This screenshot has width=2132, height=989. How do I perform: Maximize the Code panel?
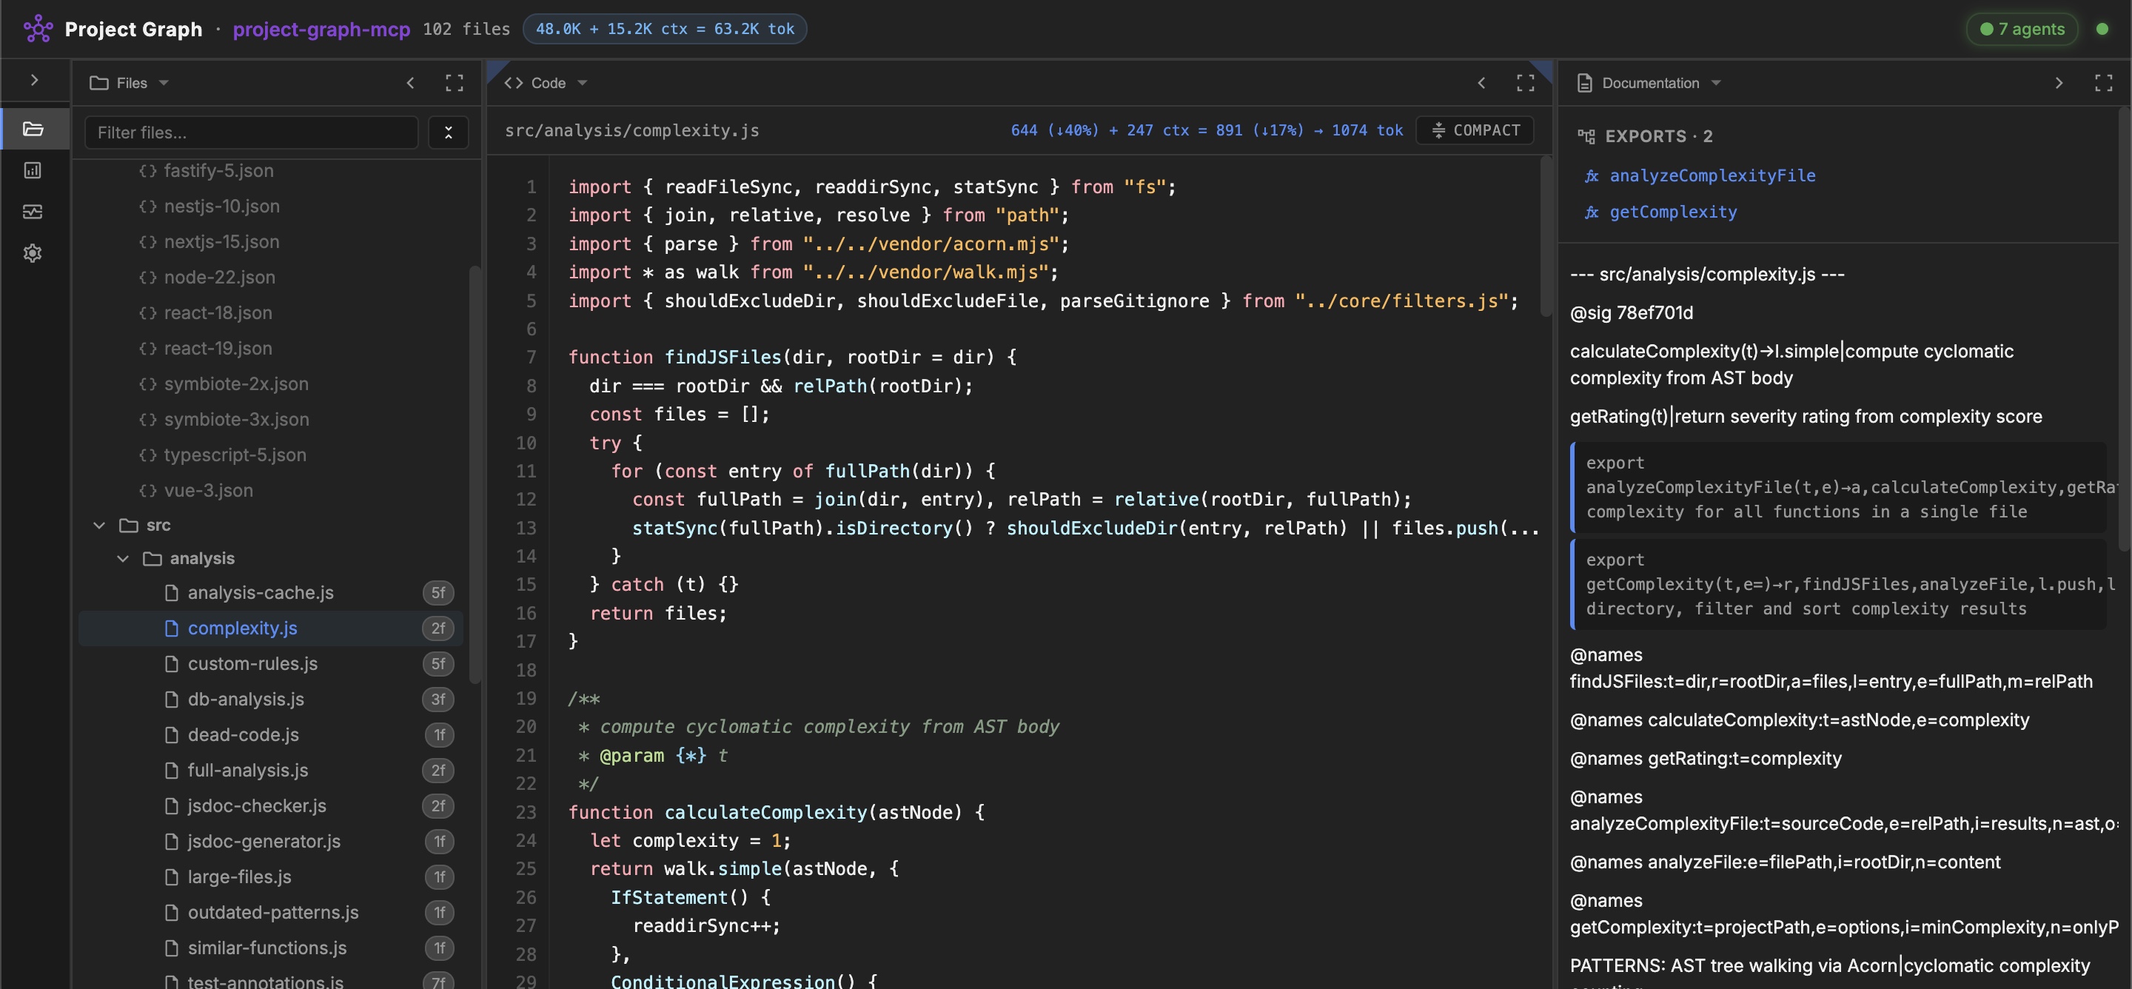[1525, 83]
